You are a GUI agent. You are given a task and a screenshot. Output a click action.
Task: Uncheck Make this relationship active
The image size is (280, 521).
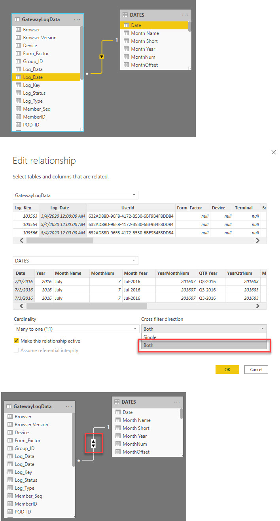click(16, 341)
